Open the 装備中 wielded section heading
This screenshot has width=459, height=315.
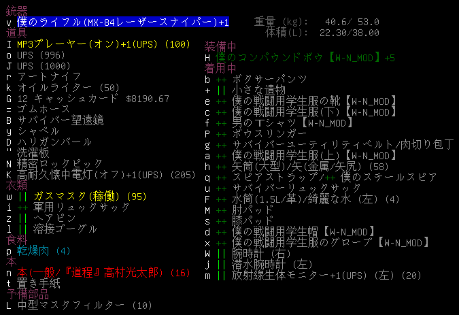click(221, 47)
